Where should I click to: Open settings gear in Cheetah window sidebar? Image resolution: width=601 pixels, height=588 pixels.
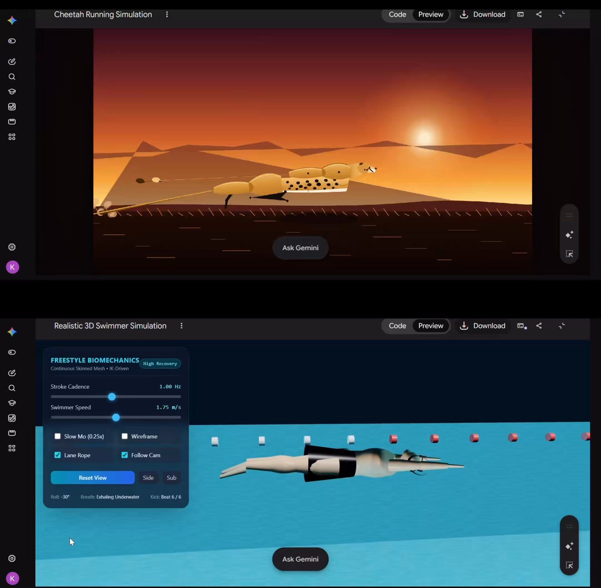12,247
